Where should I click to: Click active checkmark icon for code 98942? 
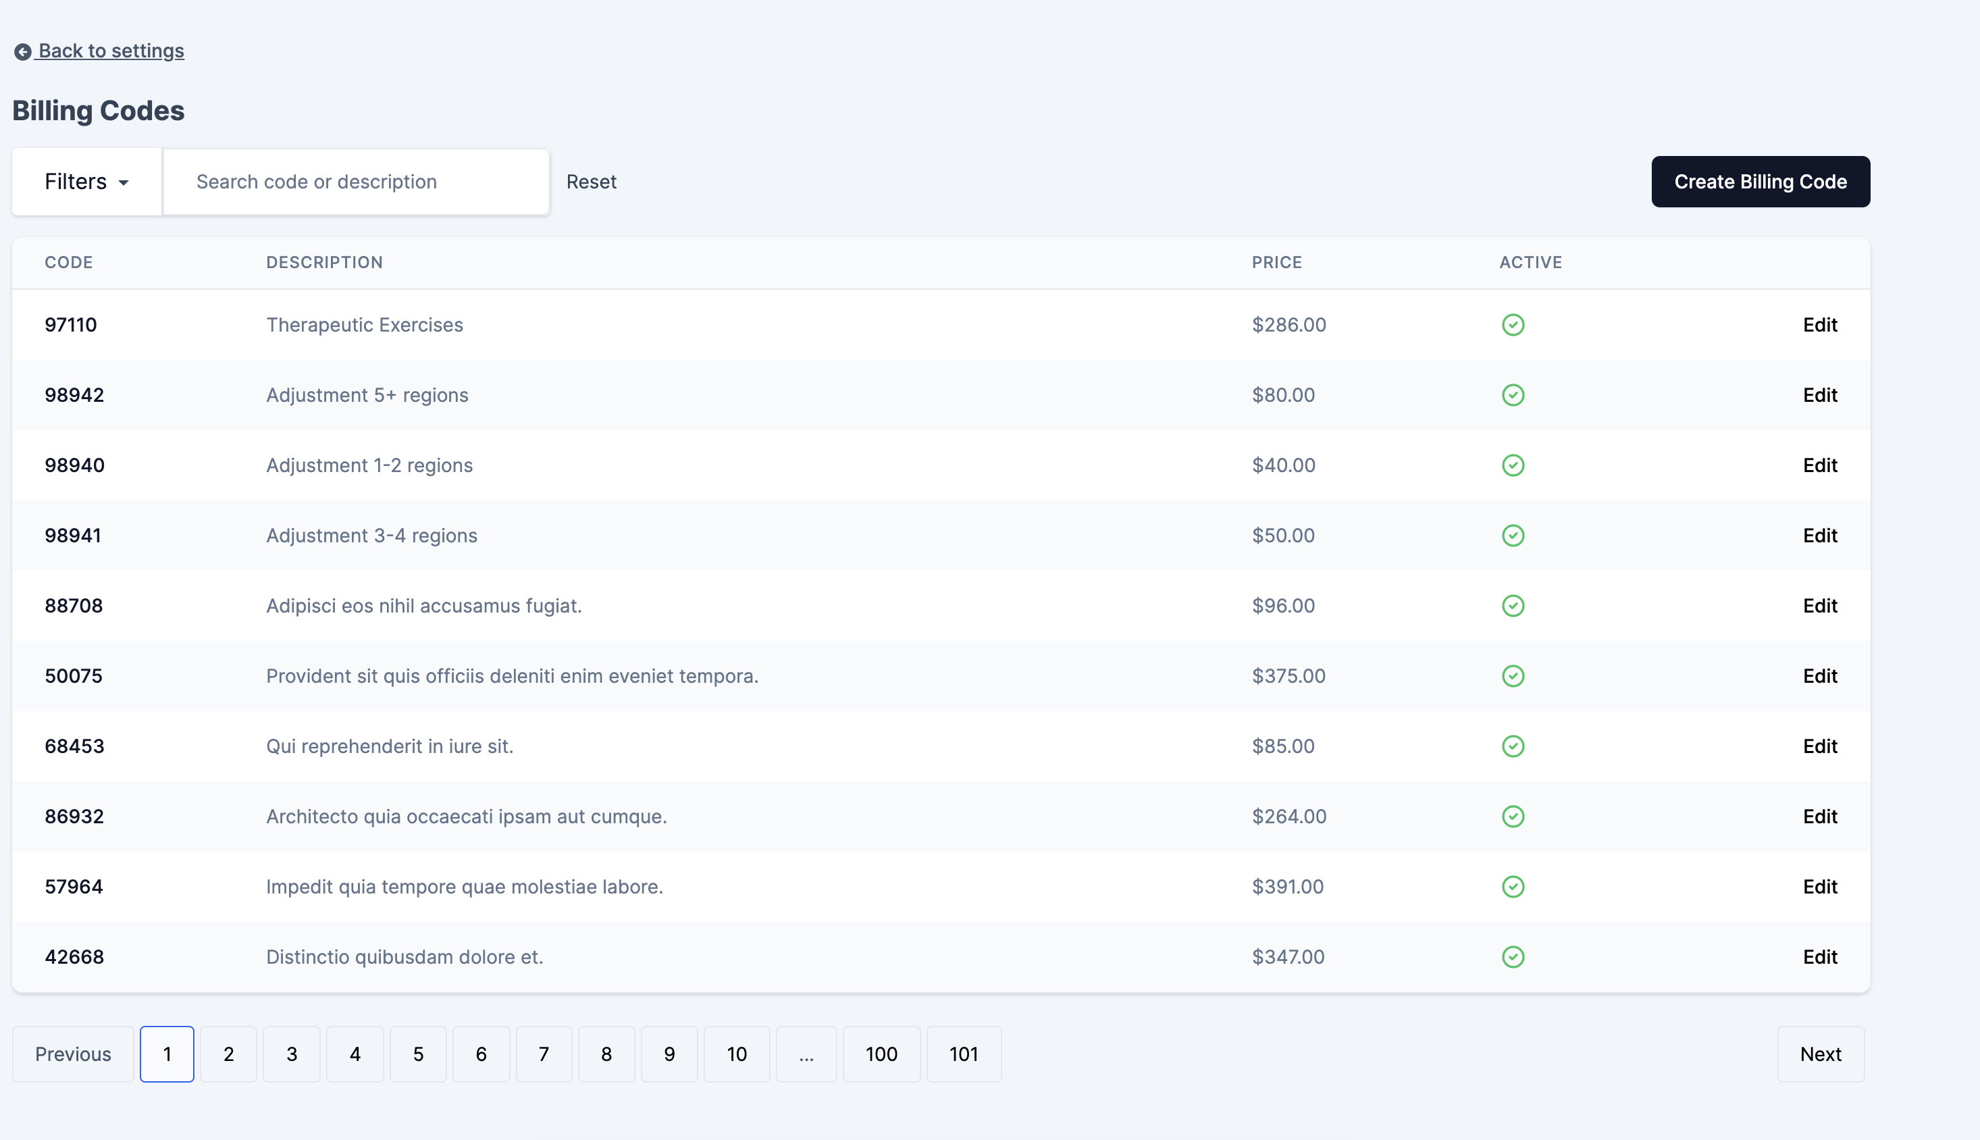click(1513, 395)
